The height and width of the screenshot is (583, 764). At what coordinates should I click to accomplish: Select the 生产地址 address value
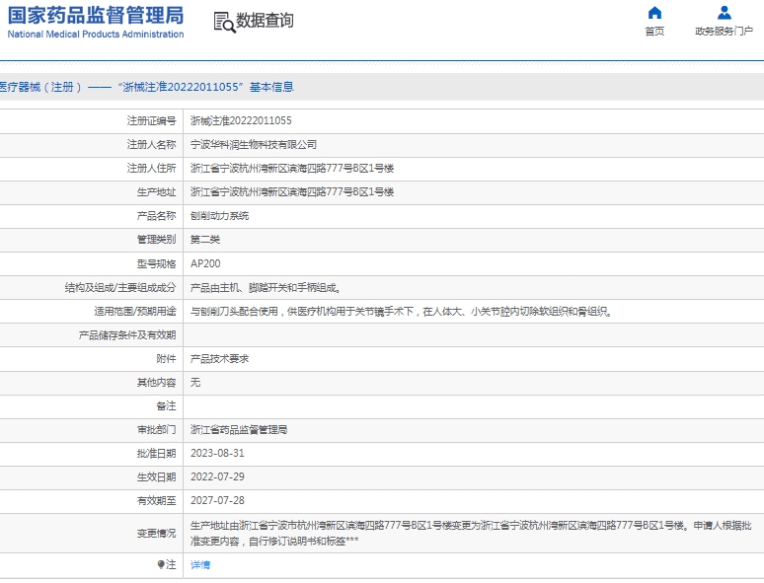pos(292,192)
